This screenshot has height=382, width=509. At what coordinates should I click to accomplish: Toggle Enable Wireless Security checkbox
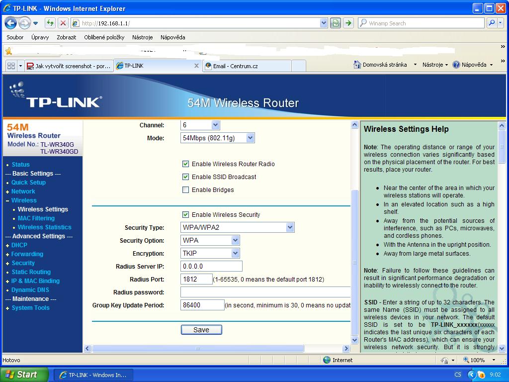[185, 215]
